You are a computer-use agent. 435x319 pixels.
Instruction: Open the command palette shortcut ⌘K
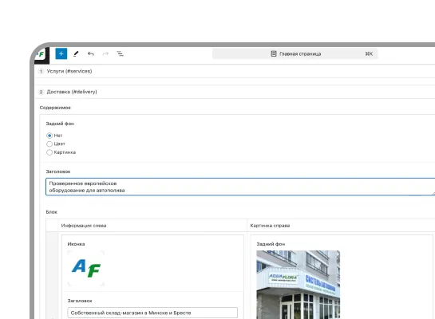click(369, 53)
